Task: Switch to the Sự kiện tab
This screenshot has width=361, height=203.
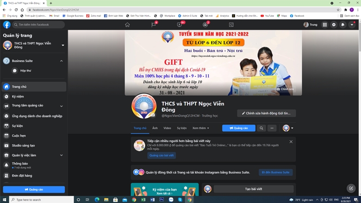Action: (181, 128)
